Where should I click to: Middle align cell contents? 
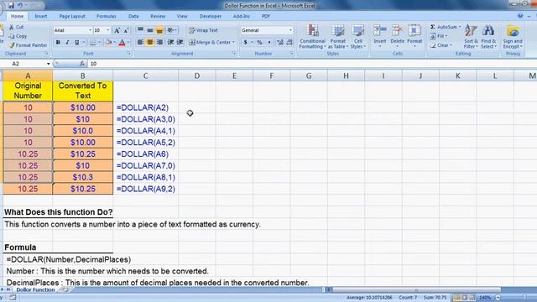pyautogui.click(x=150, y=30)
